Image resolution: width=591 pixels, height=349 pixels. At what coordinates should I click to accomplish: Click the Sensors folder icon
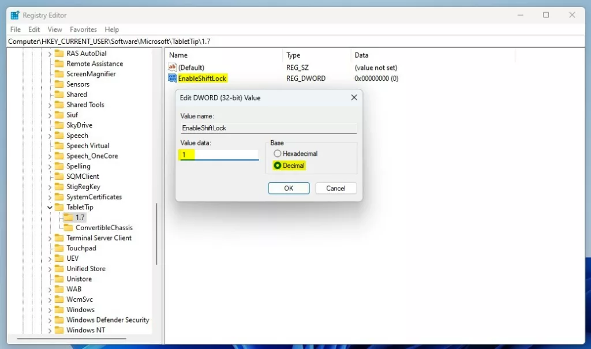coord(59,84)
